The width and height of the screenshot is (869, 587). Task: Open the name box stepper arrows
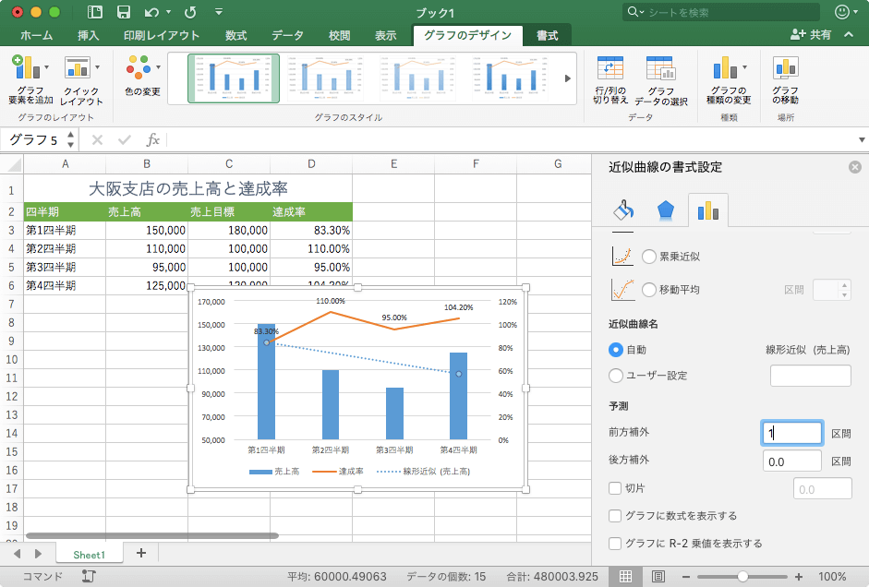click(70, 139)
